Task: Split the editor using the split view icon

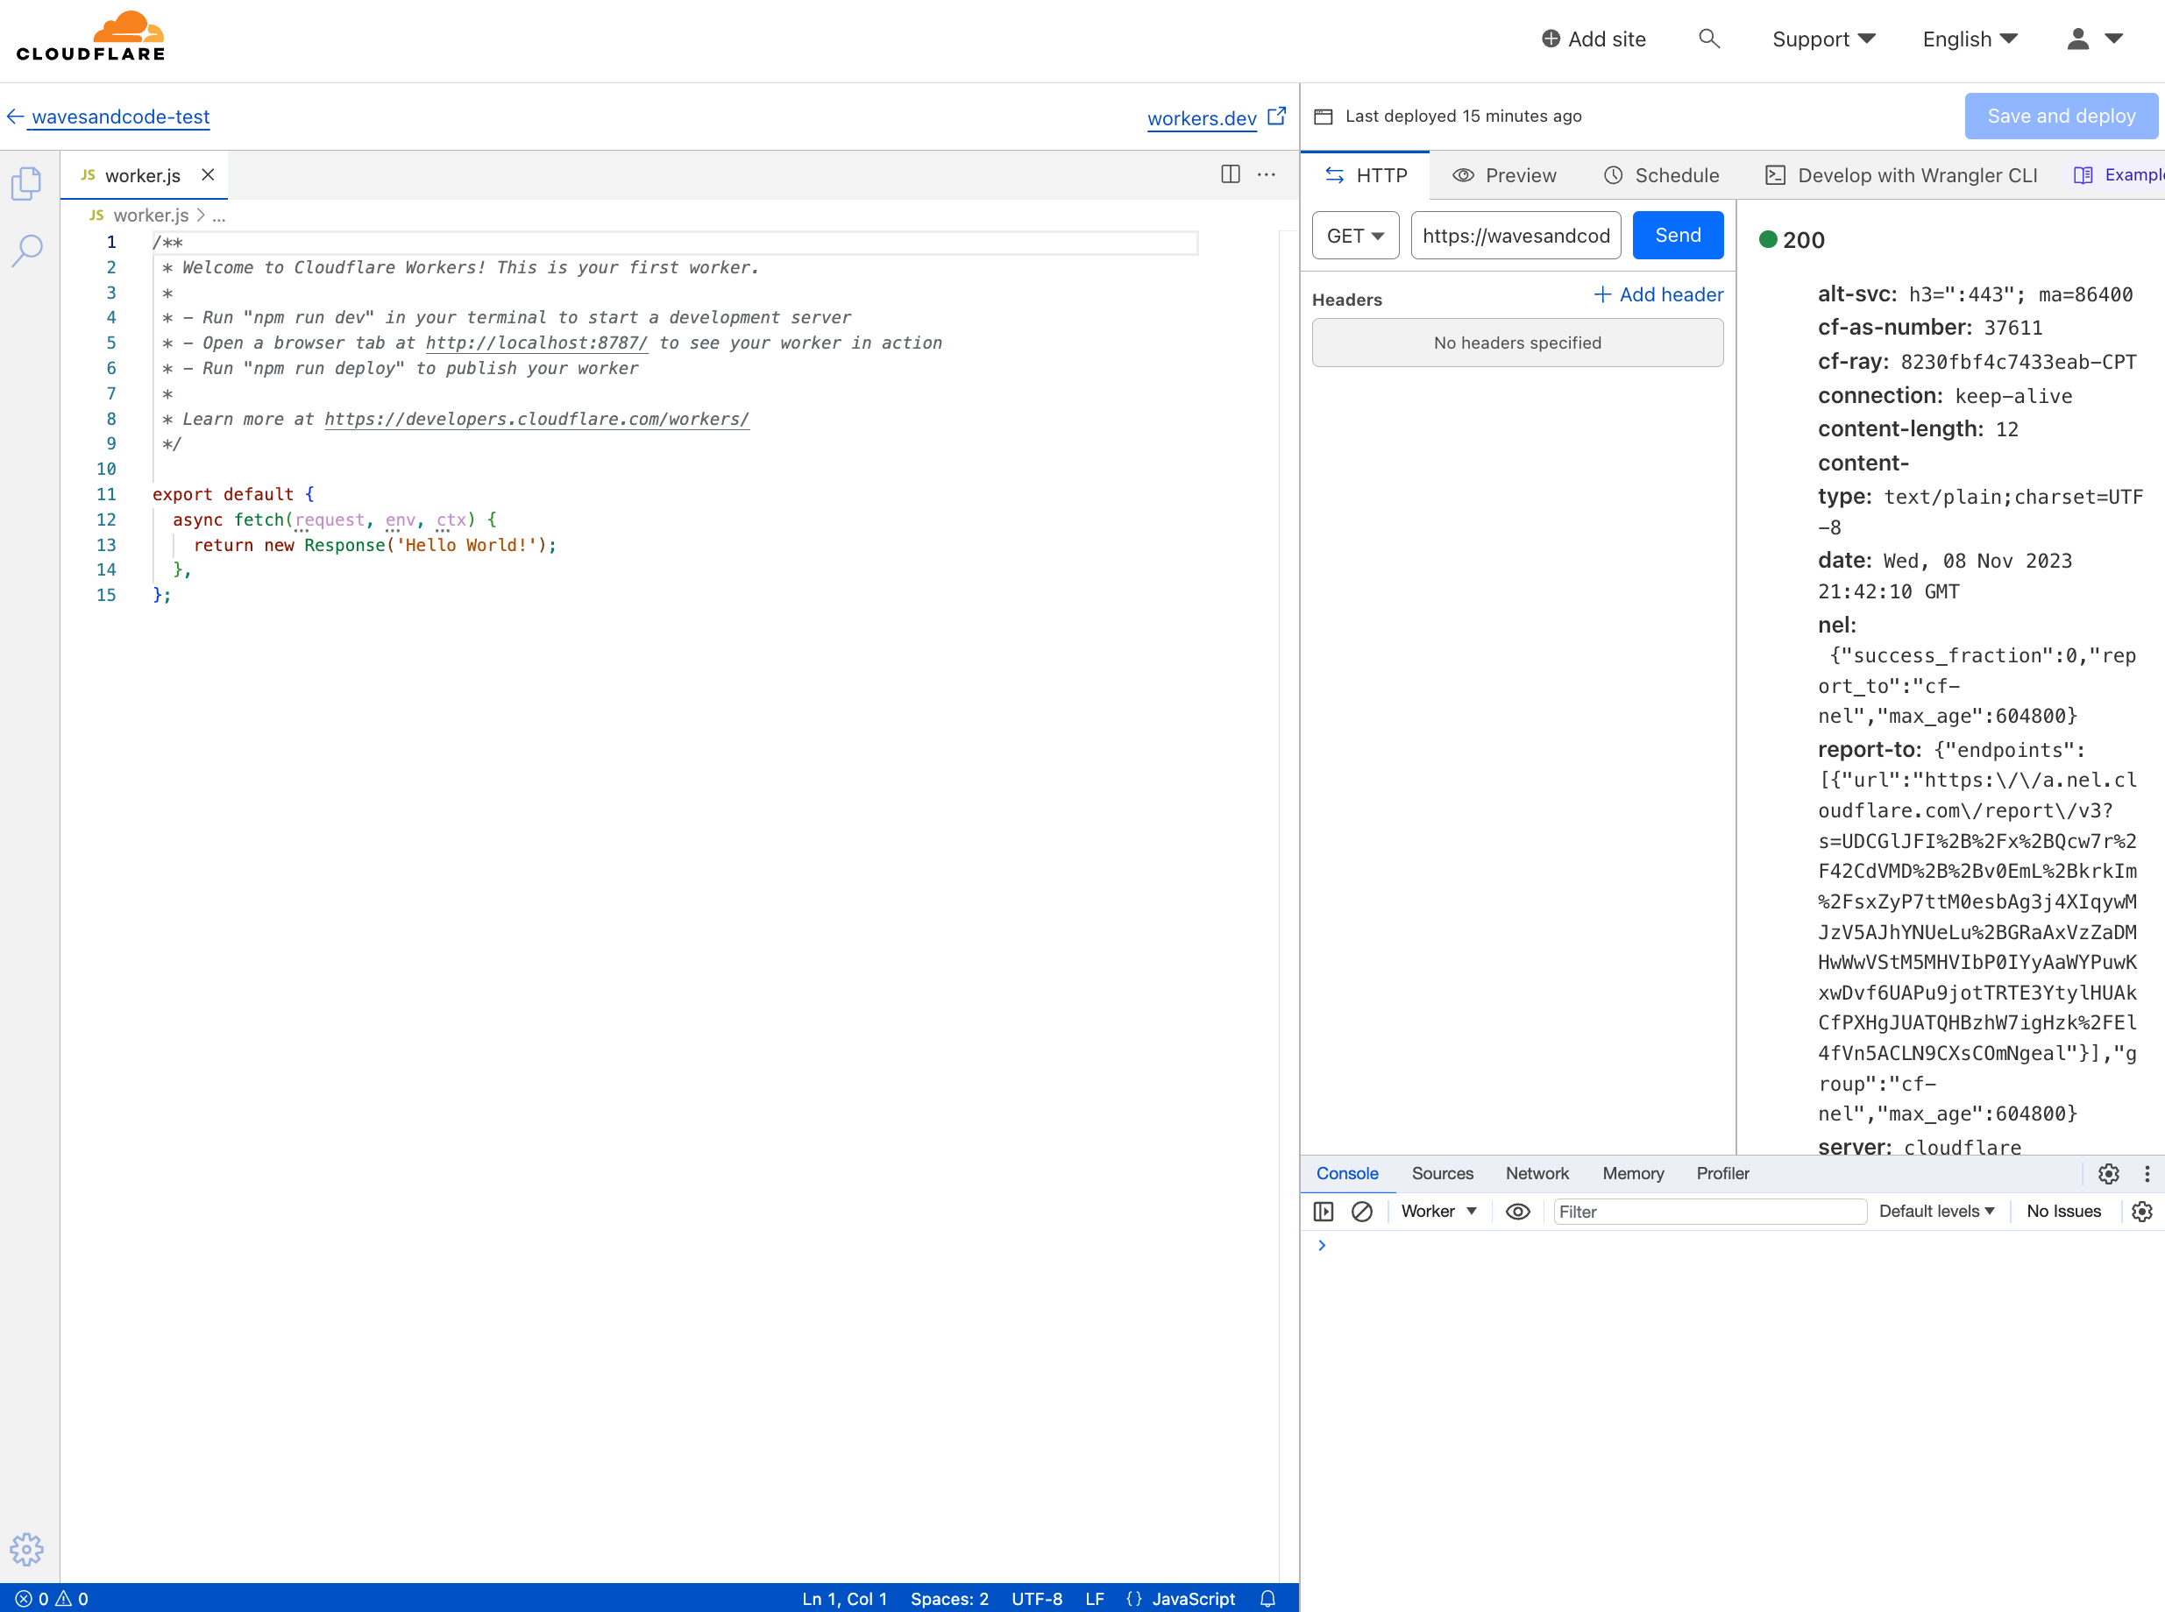Action: pos(1229,174)
